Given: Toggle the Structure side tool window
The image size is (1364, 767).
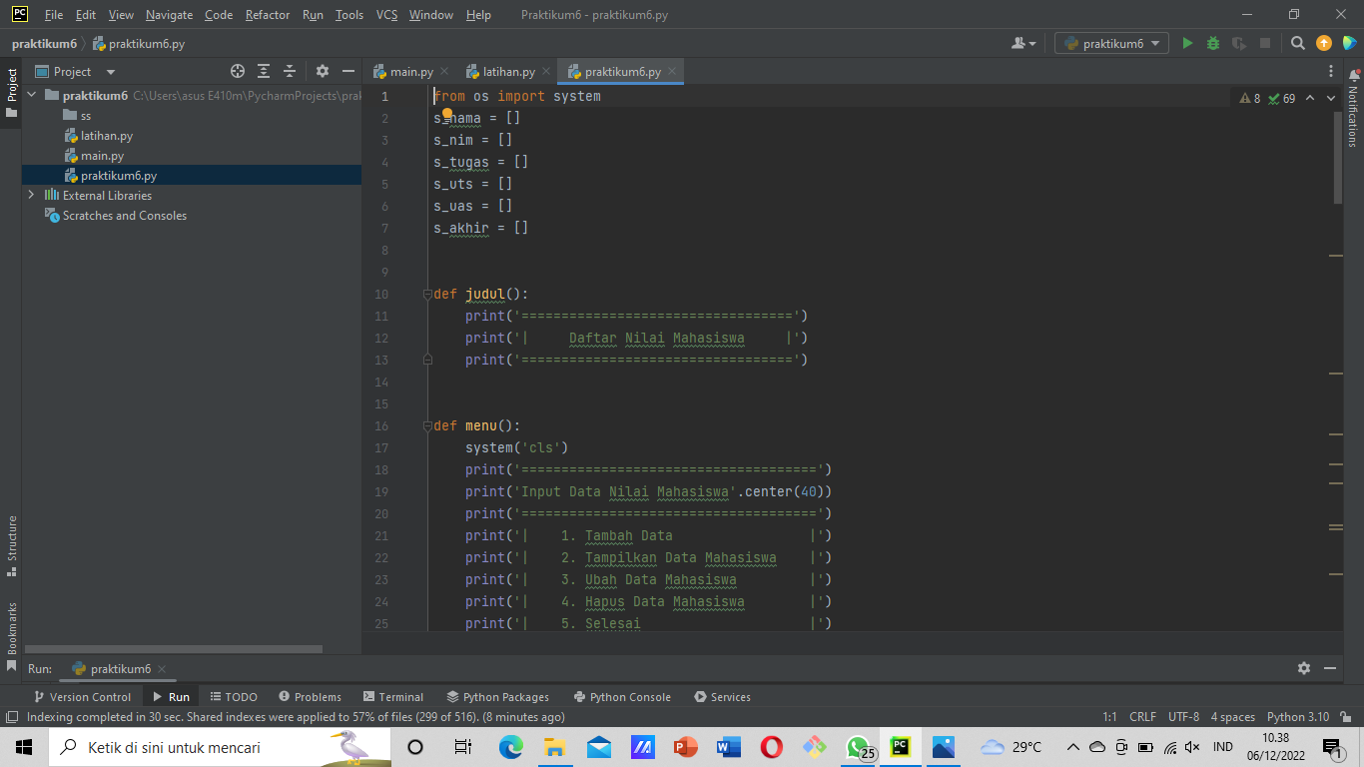Looking at the screenshot, I should [x=12, y=545].
